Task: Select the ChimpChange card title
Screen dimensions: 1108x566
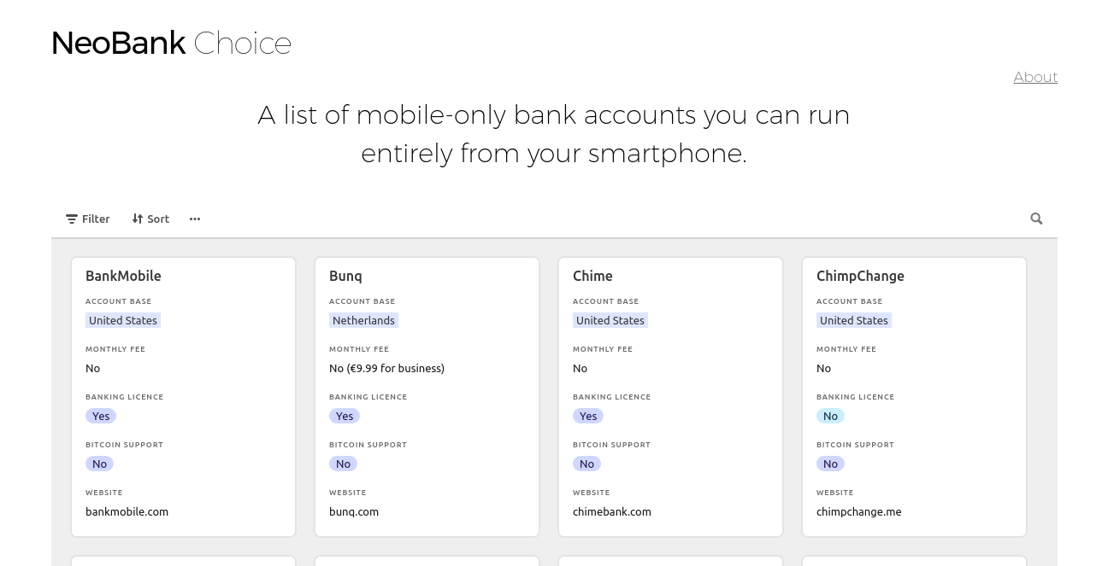Action: click(x=860, y=276)
